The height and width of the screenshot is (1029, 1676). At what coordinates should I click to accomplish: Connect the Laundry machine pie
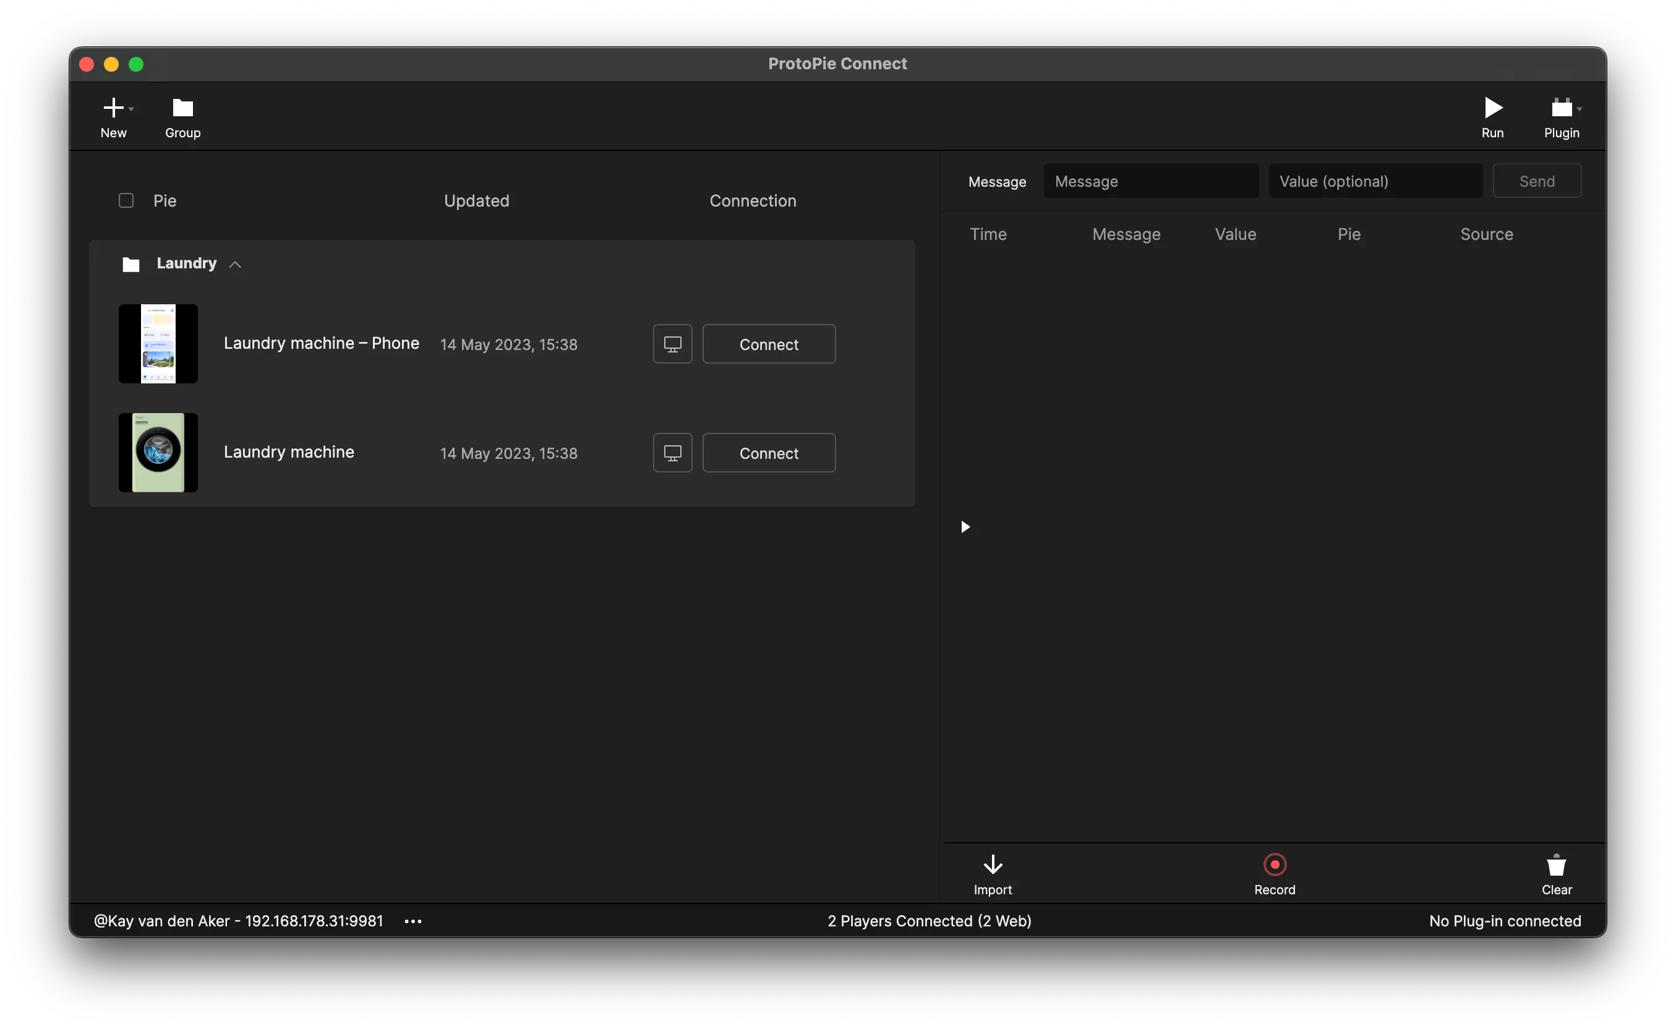(769, 453)
